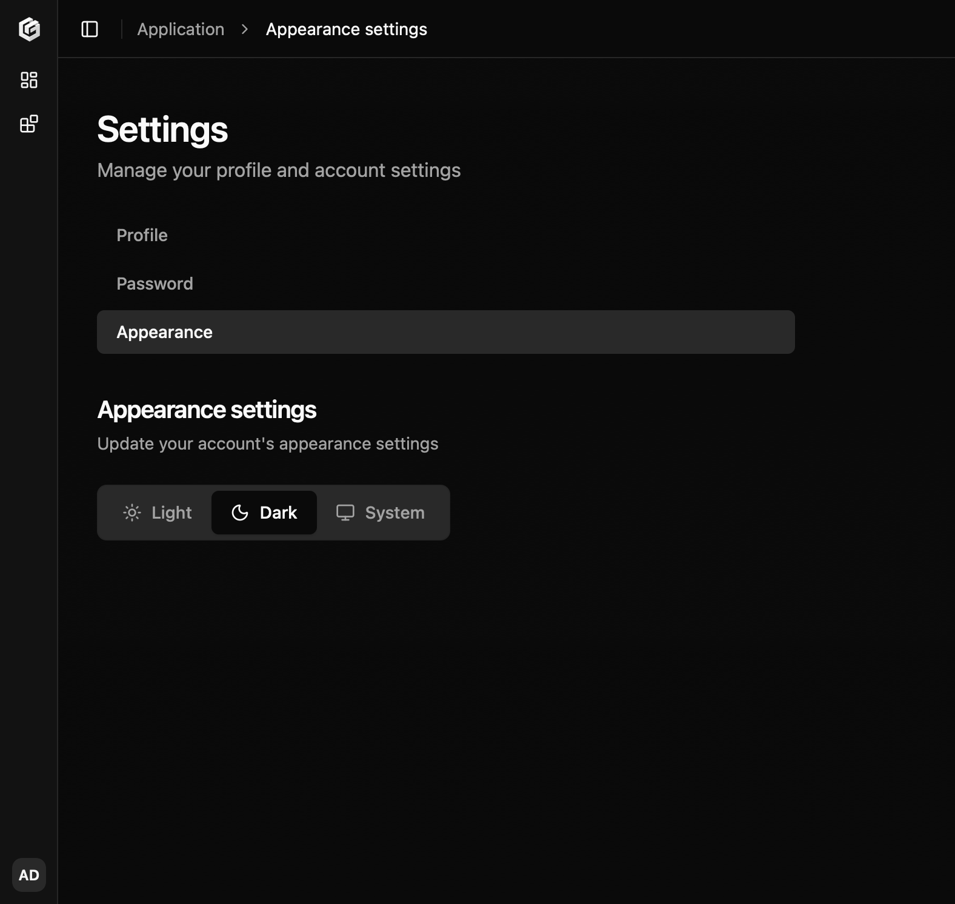Toggle the sidebar panel icon
955x904 pixels.
pyautogui.click(x=90, y=29)
